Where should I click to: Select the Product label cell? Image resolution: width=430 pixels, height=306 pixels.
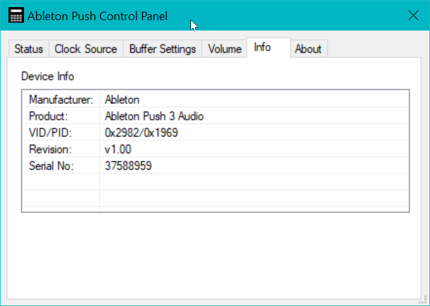[49, 116]
